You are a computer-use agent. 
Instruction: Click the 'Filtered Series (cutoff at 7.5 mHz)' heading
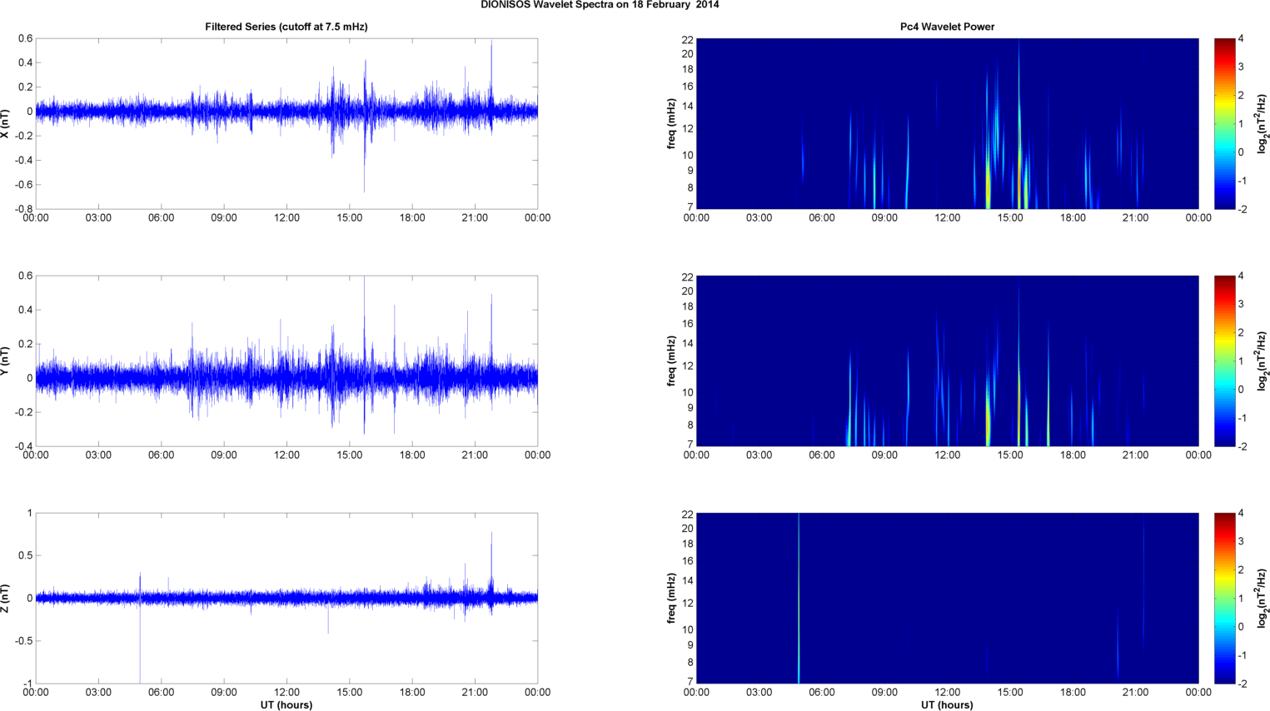(286, 27)
